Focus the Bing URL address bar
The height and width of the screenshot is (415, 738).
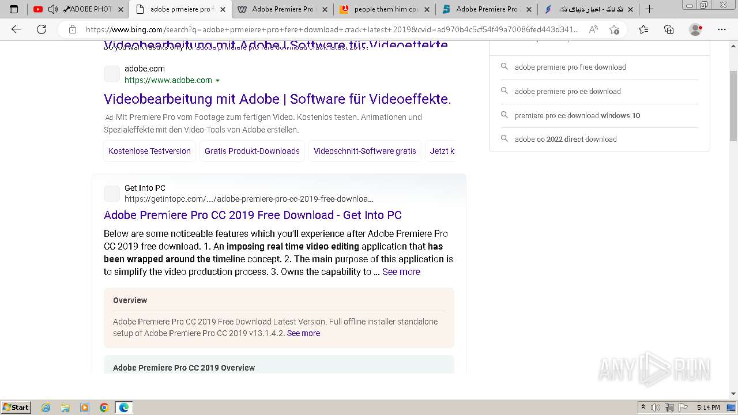click(x=332, y=29)
